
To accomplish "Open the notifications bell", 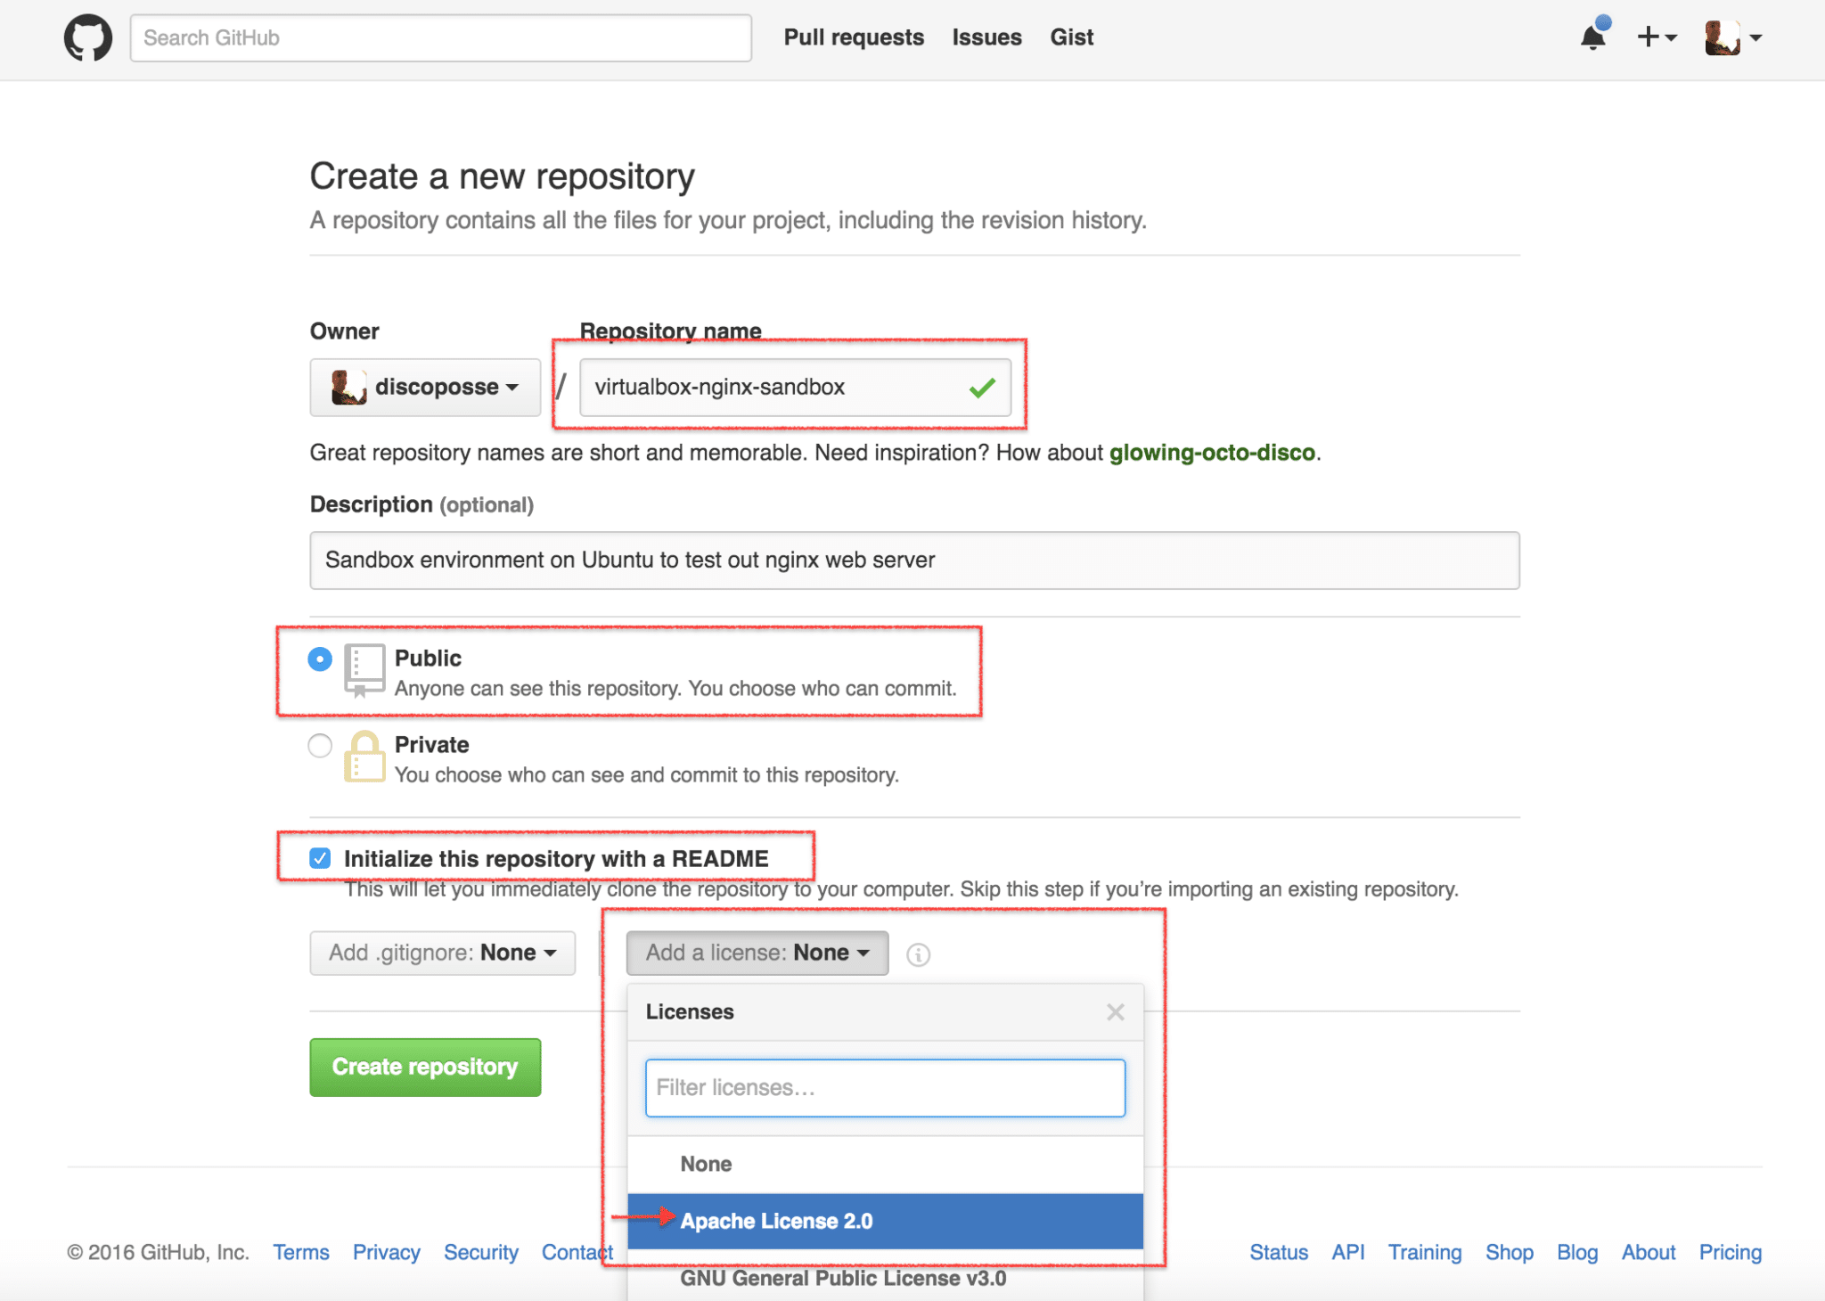I will (1593, 37).
